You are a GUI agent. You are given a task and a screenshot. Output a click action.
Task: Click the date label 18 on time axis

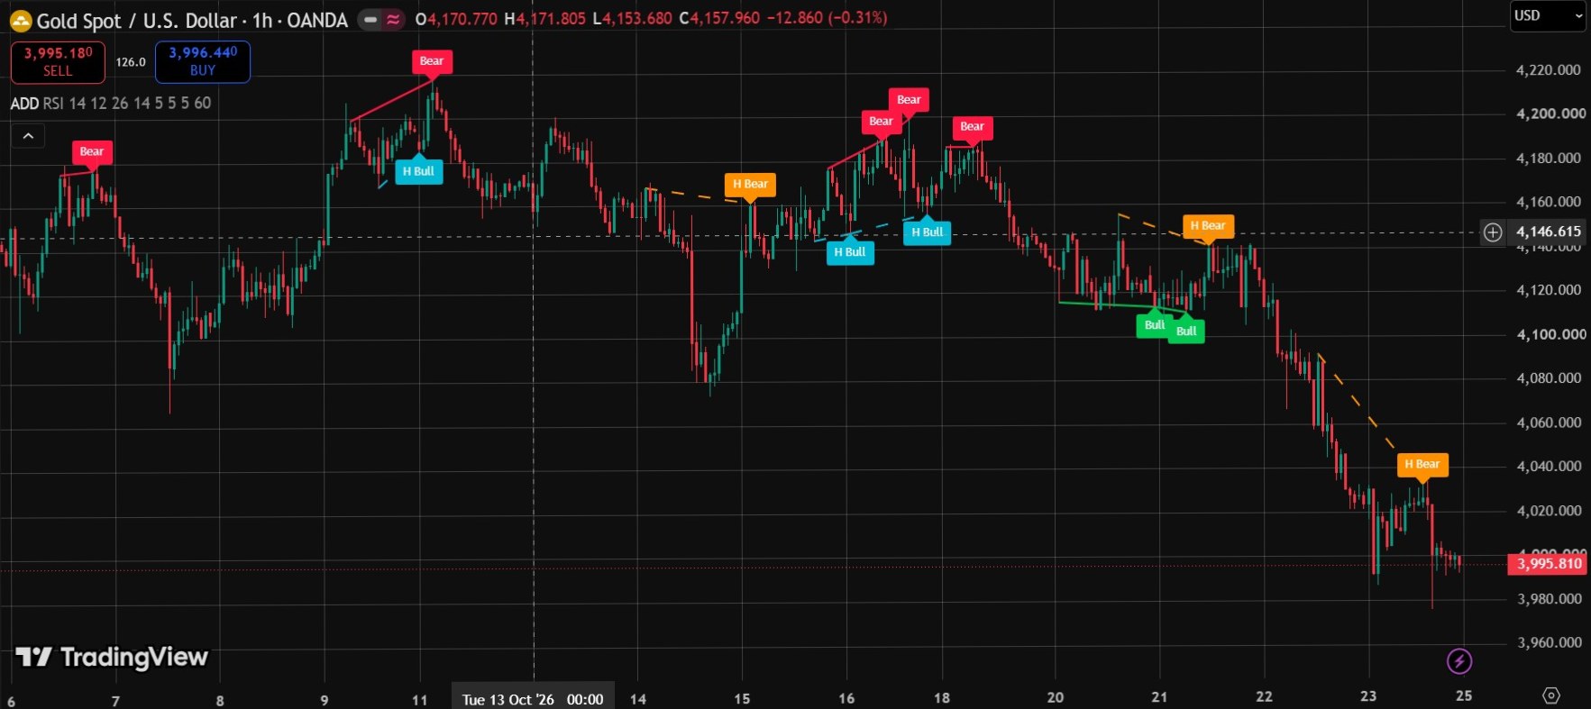942,698
